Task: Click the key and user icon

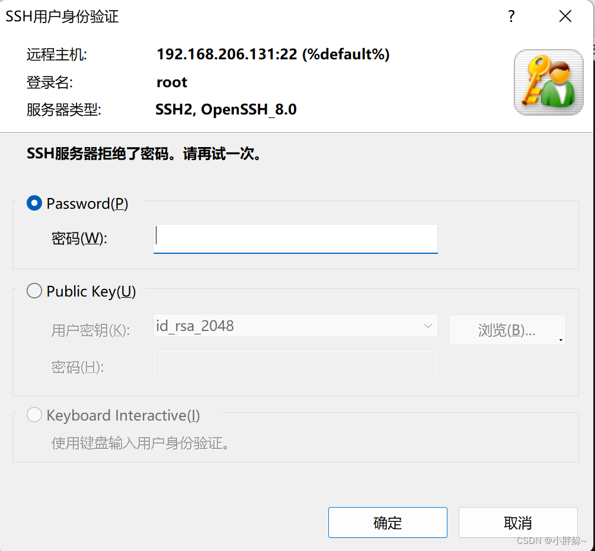Action: coord(548,82)
